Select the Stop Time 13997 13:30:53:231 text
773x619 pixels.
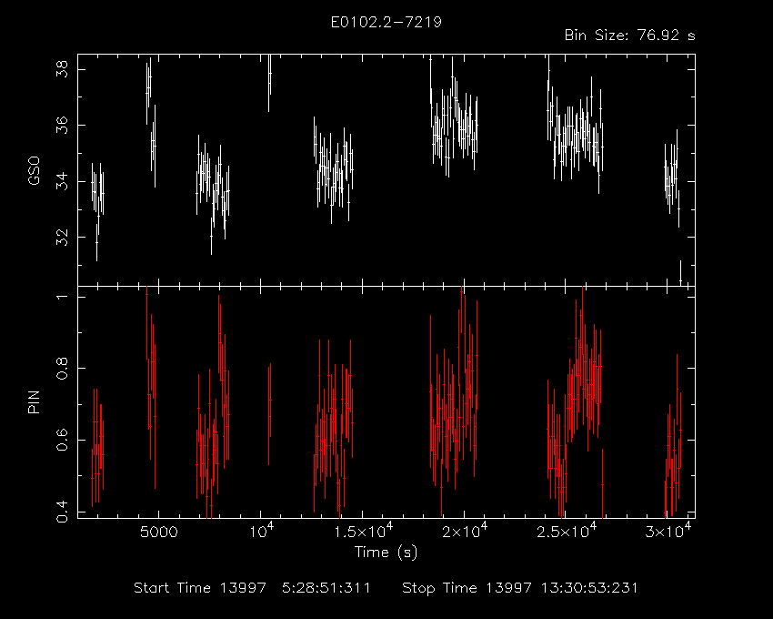click(x=519, y=588)
